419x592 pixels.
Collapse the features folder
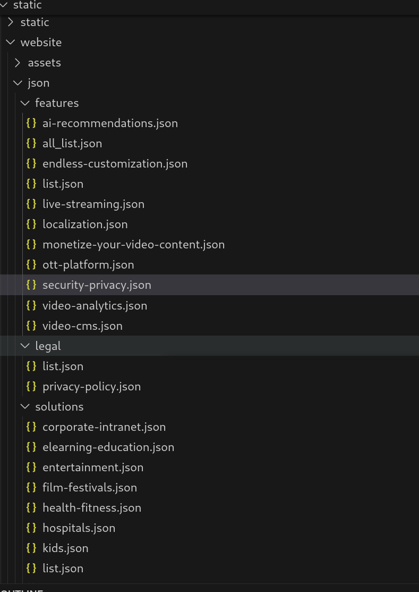[25, 103]
